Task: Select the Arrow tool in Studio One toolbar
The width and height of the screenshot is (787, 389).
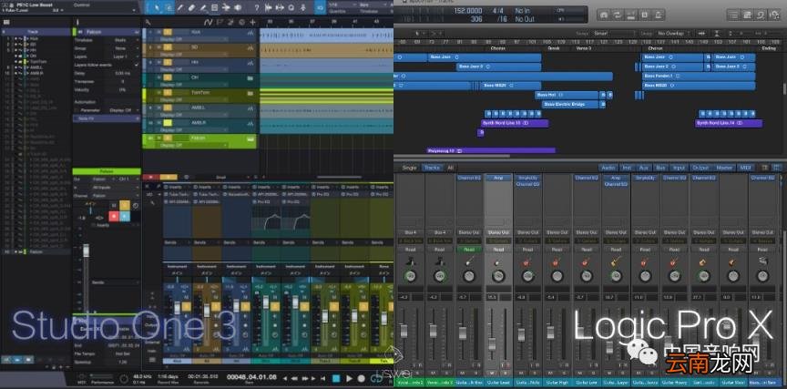Action: 157,7
